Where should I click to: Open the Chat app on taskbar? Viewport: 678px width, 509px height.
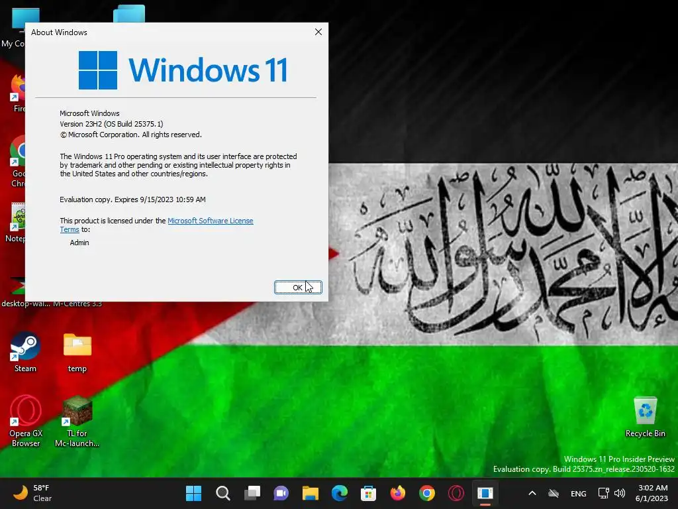point(281,493)
